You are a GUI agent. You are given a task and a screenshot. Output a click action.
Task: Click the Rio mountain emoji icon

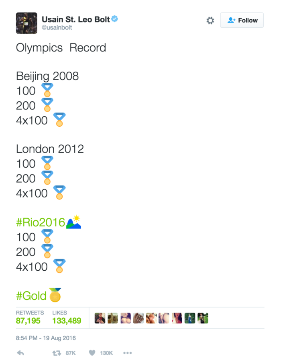74,222
